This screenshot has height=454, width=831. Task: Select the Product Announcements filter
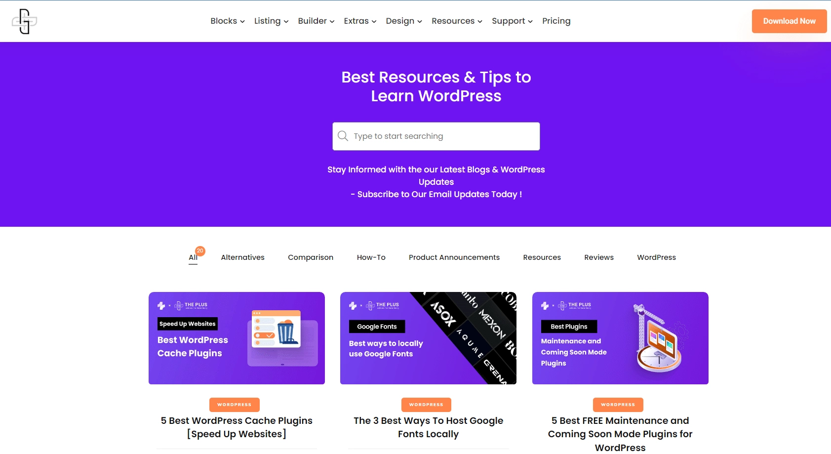point(454,257)
